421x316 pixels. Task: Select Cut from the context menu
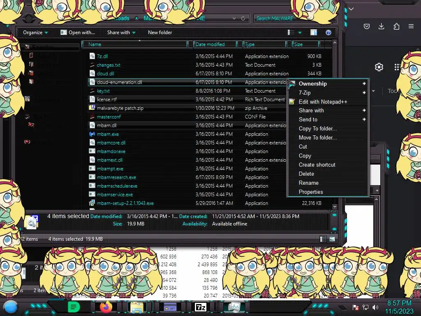click(328, 147)
